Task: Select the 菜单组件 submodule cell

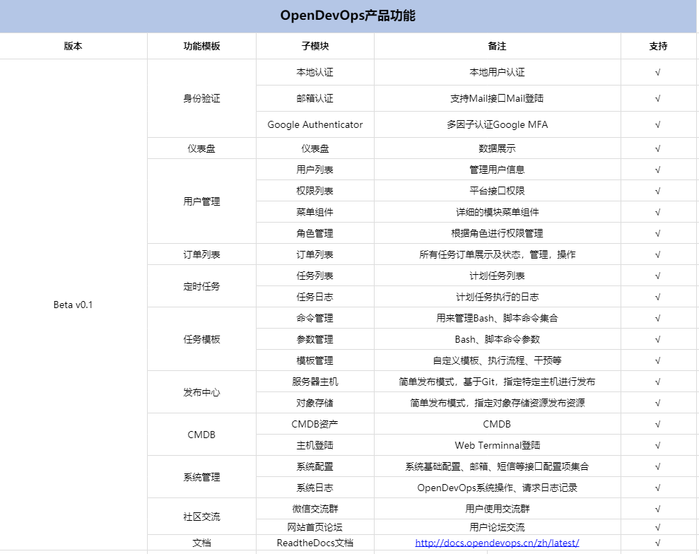Action: (x=315, y=212)
